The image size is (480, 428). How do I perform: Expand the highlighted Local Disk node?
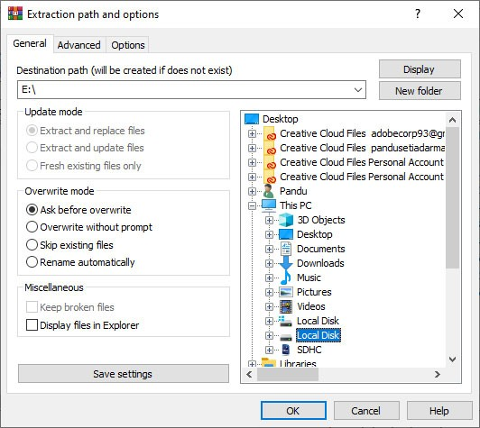point(269,335)
